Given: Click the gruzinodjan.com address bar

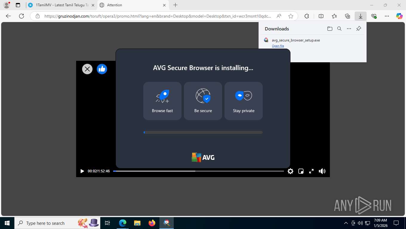Looking at the screenshot, I should [x=158, y=16].
